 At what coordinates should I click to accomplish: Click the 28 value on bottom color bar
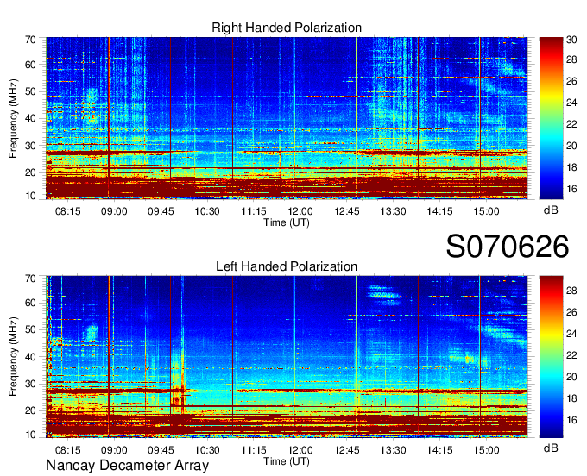point(571,291)
